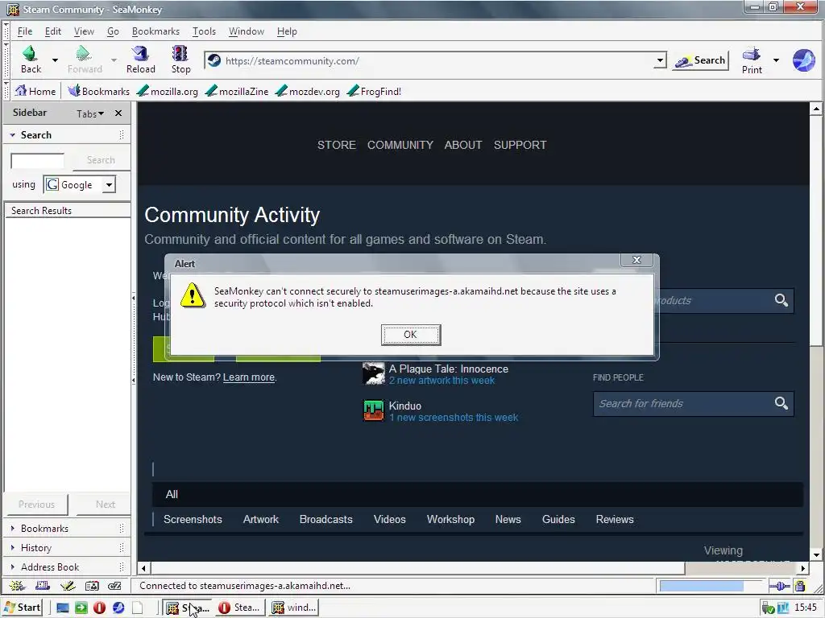This screenshot has width=825, height=618.
Task: Open the View menu
Action: click(x=84, y=31)
